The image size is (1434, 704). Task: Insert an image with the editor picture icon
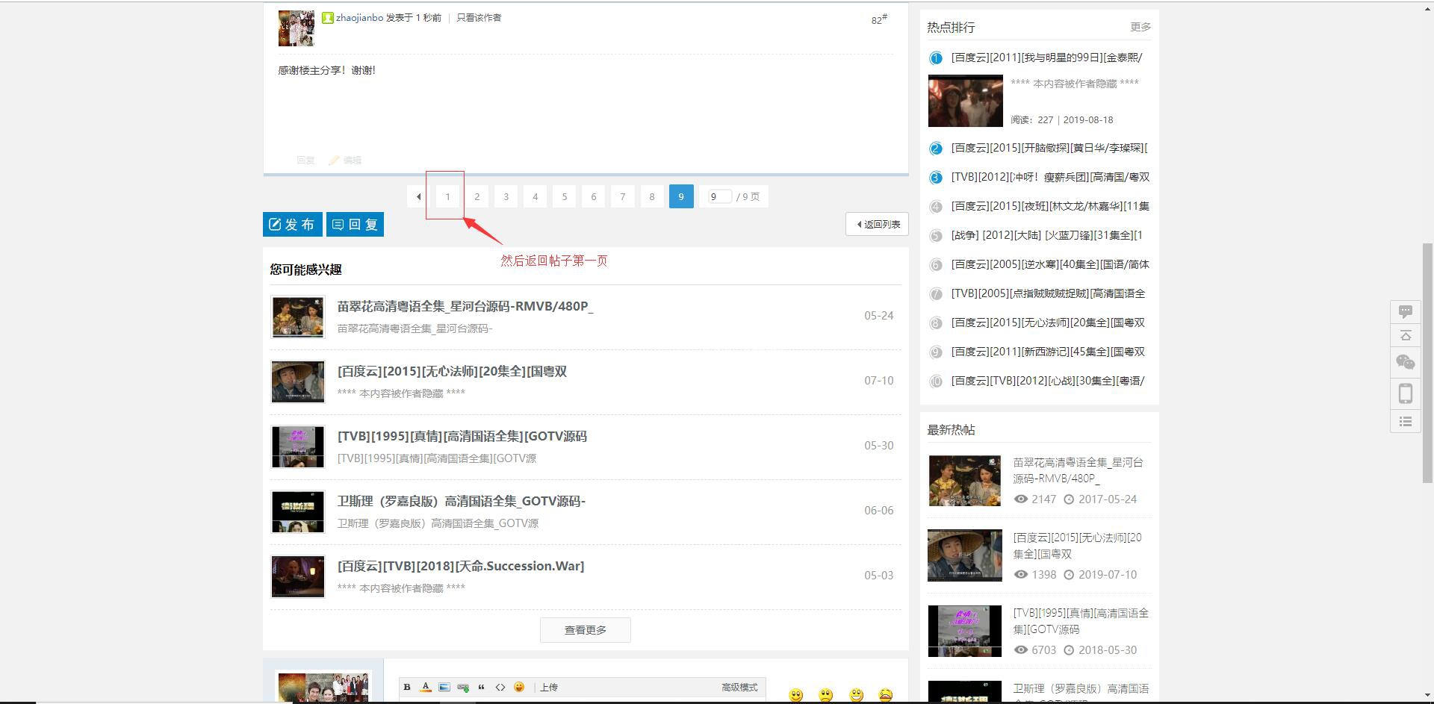[444, 687]
